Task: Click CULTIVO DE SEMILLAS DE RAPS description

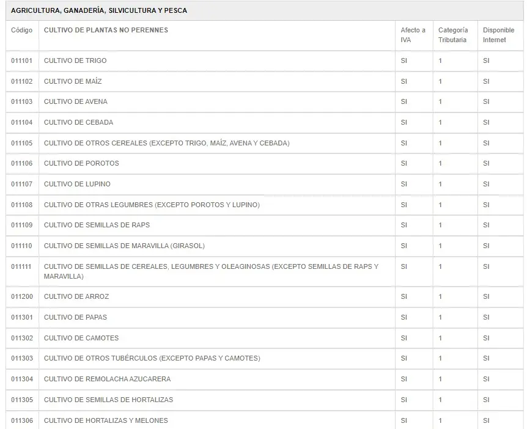Action: point(97,226)
